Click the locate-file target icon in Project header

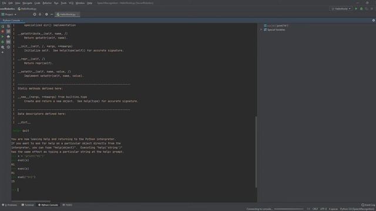[x=35, y=14]
